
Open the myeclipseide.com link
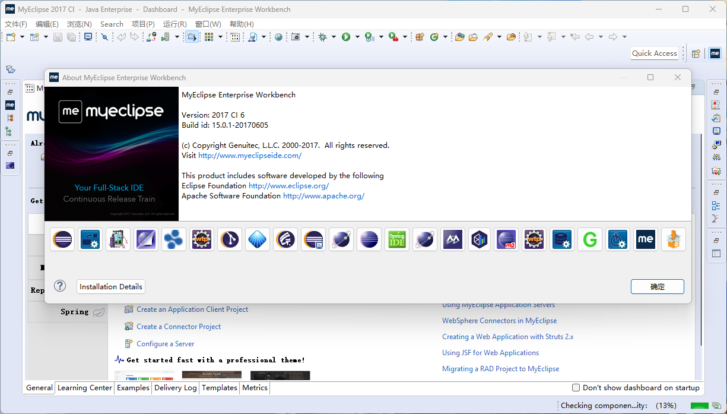click(x=250, y=156)
